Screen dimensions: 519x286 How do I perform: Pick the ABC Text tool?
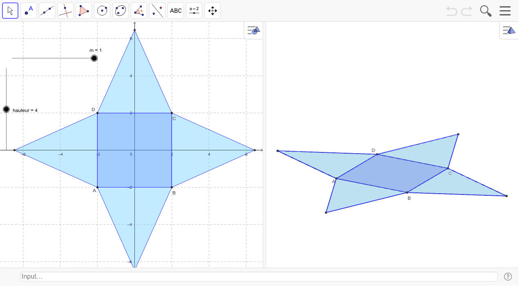[x=176, y=11]
